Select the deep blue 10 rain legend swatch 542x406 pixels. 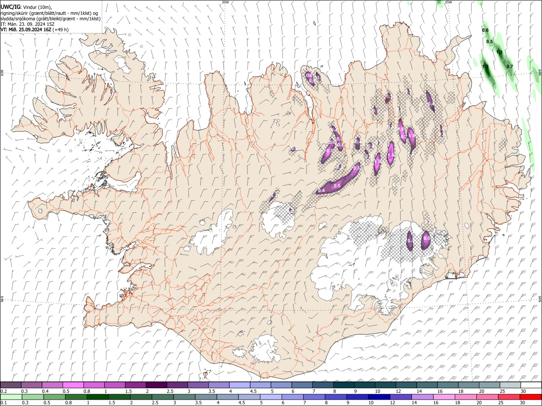pos(379,397)
